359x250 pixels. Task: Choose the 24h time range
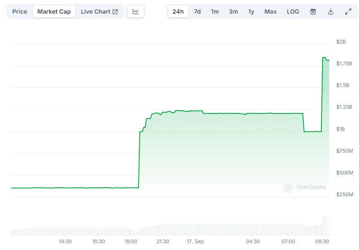tap(178, 12)
